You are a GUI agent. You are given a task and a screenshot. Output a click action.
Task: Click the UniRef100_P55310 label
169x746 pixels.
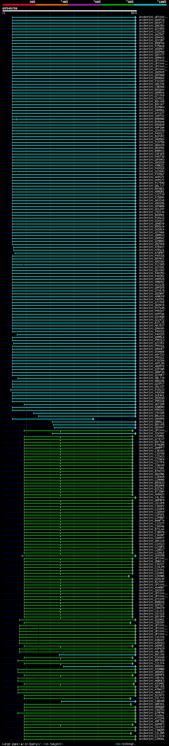point(152,410)
